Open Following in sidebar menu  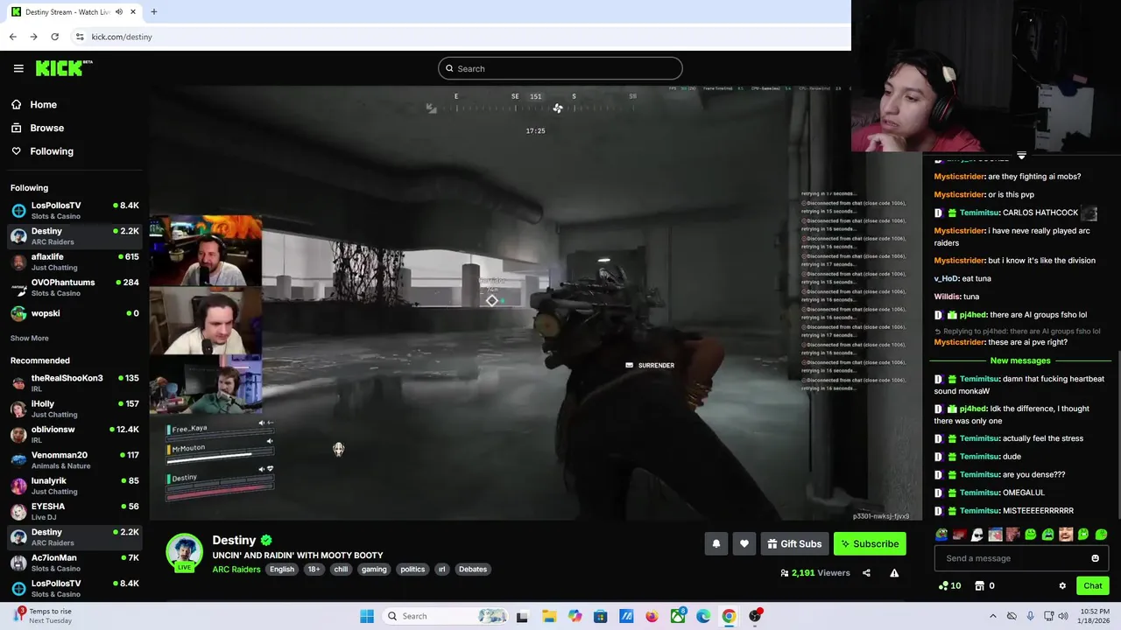pyautogui.click(x=52, y=151)
